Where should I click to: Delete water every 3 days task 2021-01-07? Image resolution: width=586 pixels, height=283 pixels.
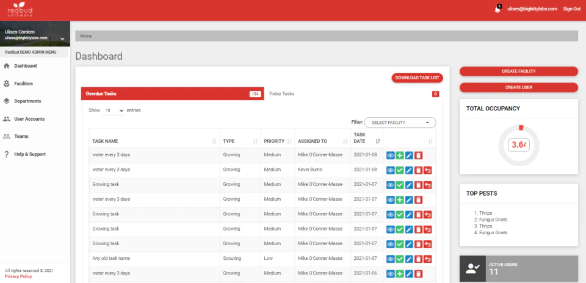tap(419, 200)
